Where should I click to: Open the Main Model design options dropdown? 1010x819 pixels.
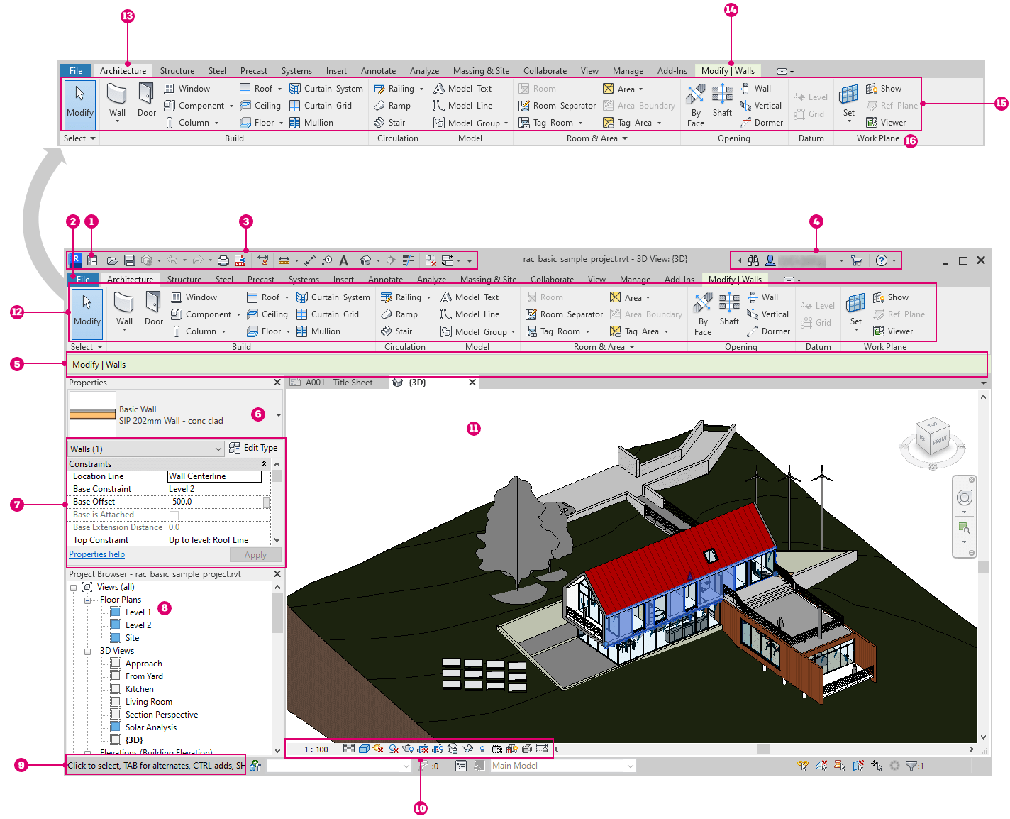coord(630,766)
